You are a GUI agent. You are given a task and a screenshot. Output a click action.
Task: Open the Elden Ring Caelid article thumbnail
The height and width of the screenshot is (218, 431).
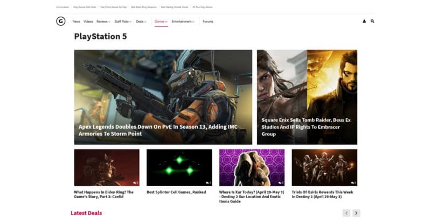click(x=107, y=167)
